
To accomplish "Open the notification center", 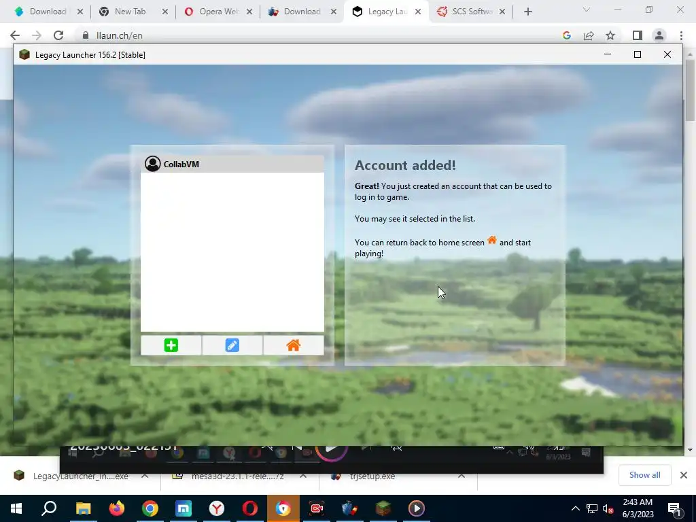I will [675, 508].
